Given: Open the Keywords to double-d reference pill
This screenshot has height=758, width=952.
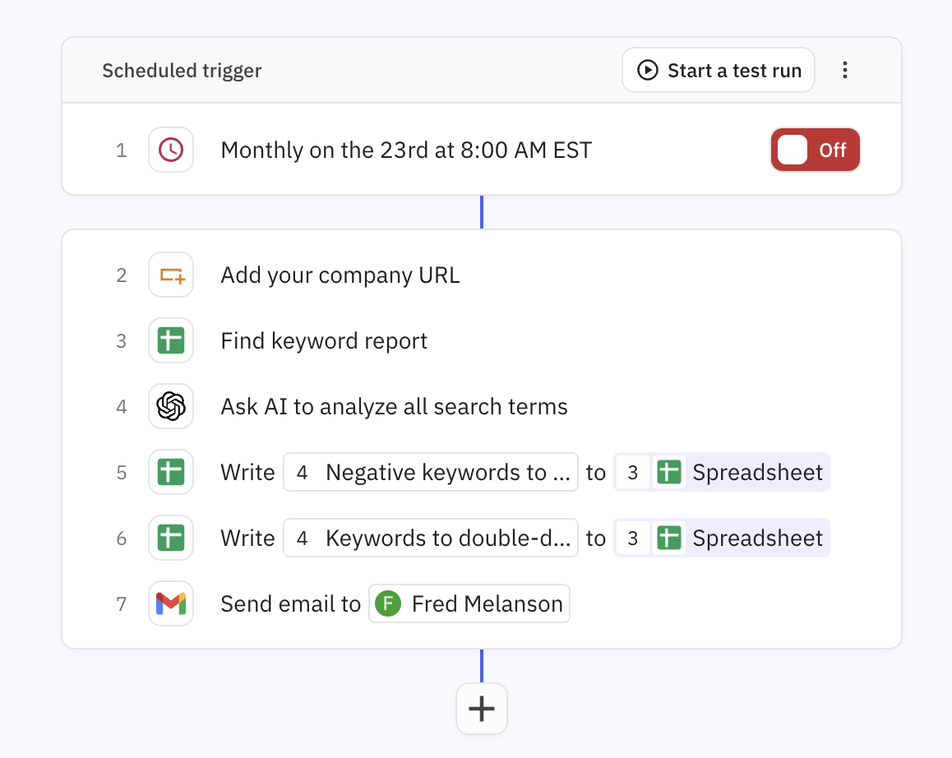Looking at the screenshot, I should (x=430, y=538).
